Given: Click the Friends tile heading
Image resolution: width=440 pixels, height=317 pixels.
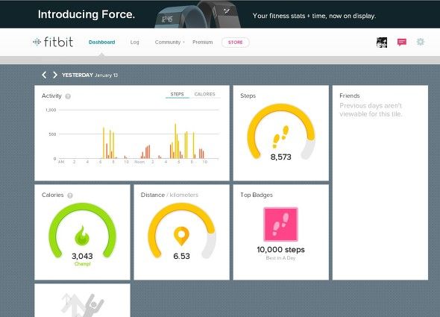Looking at the screenshot, I should (x=350, y=95).
